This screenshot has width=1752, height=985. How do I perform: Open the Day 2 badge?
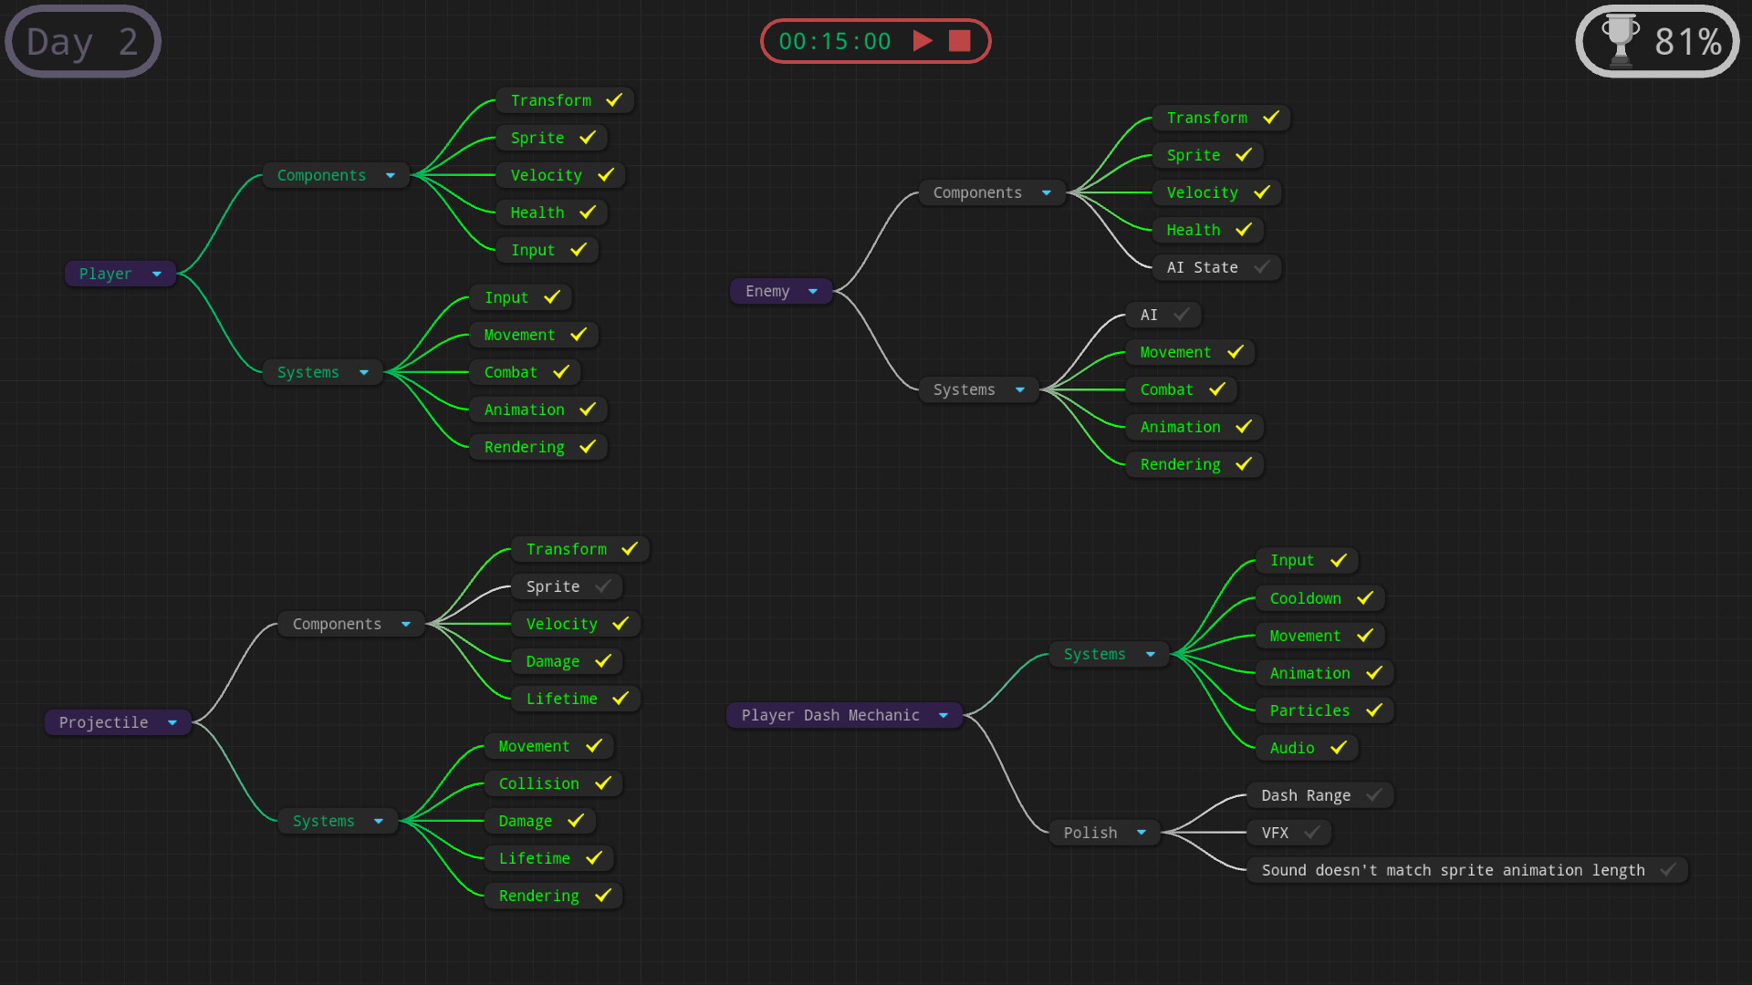pyautogui.click(x=83, y=42)
